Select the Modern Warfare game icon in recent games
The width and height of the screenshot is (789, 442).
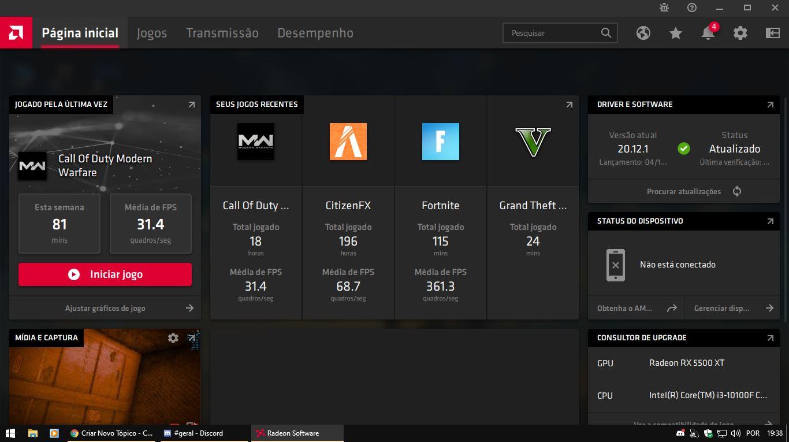click(256, 142)
